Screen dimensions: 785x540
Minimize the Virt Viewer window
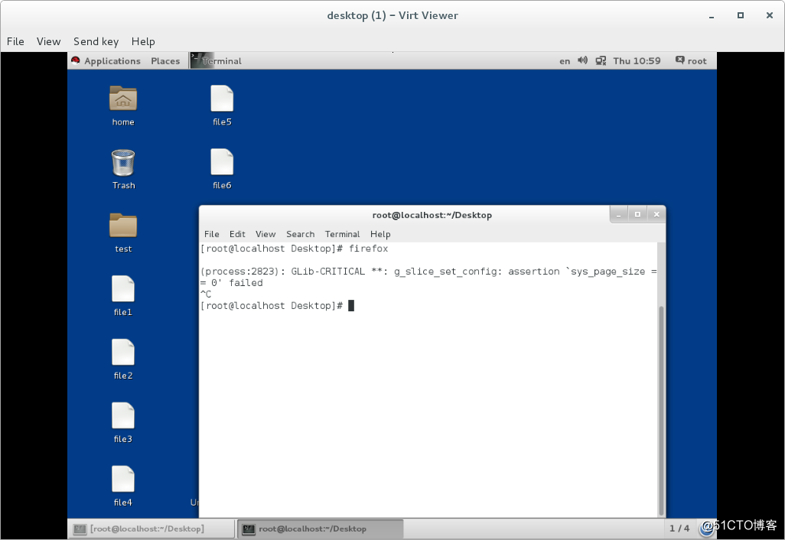(x=711, y=15)
